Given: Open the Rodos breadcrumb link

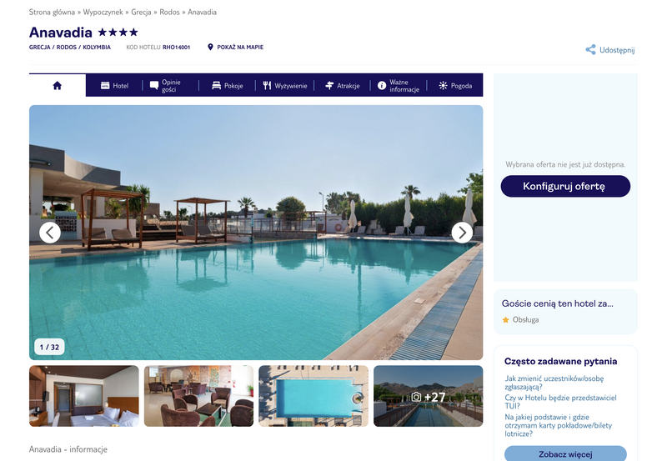Looking at the screenshot, I should pos(169,12).
